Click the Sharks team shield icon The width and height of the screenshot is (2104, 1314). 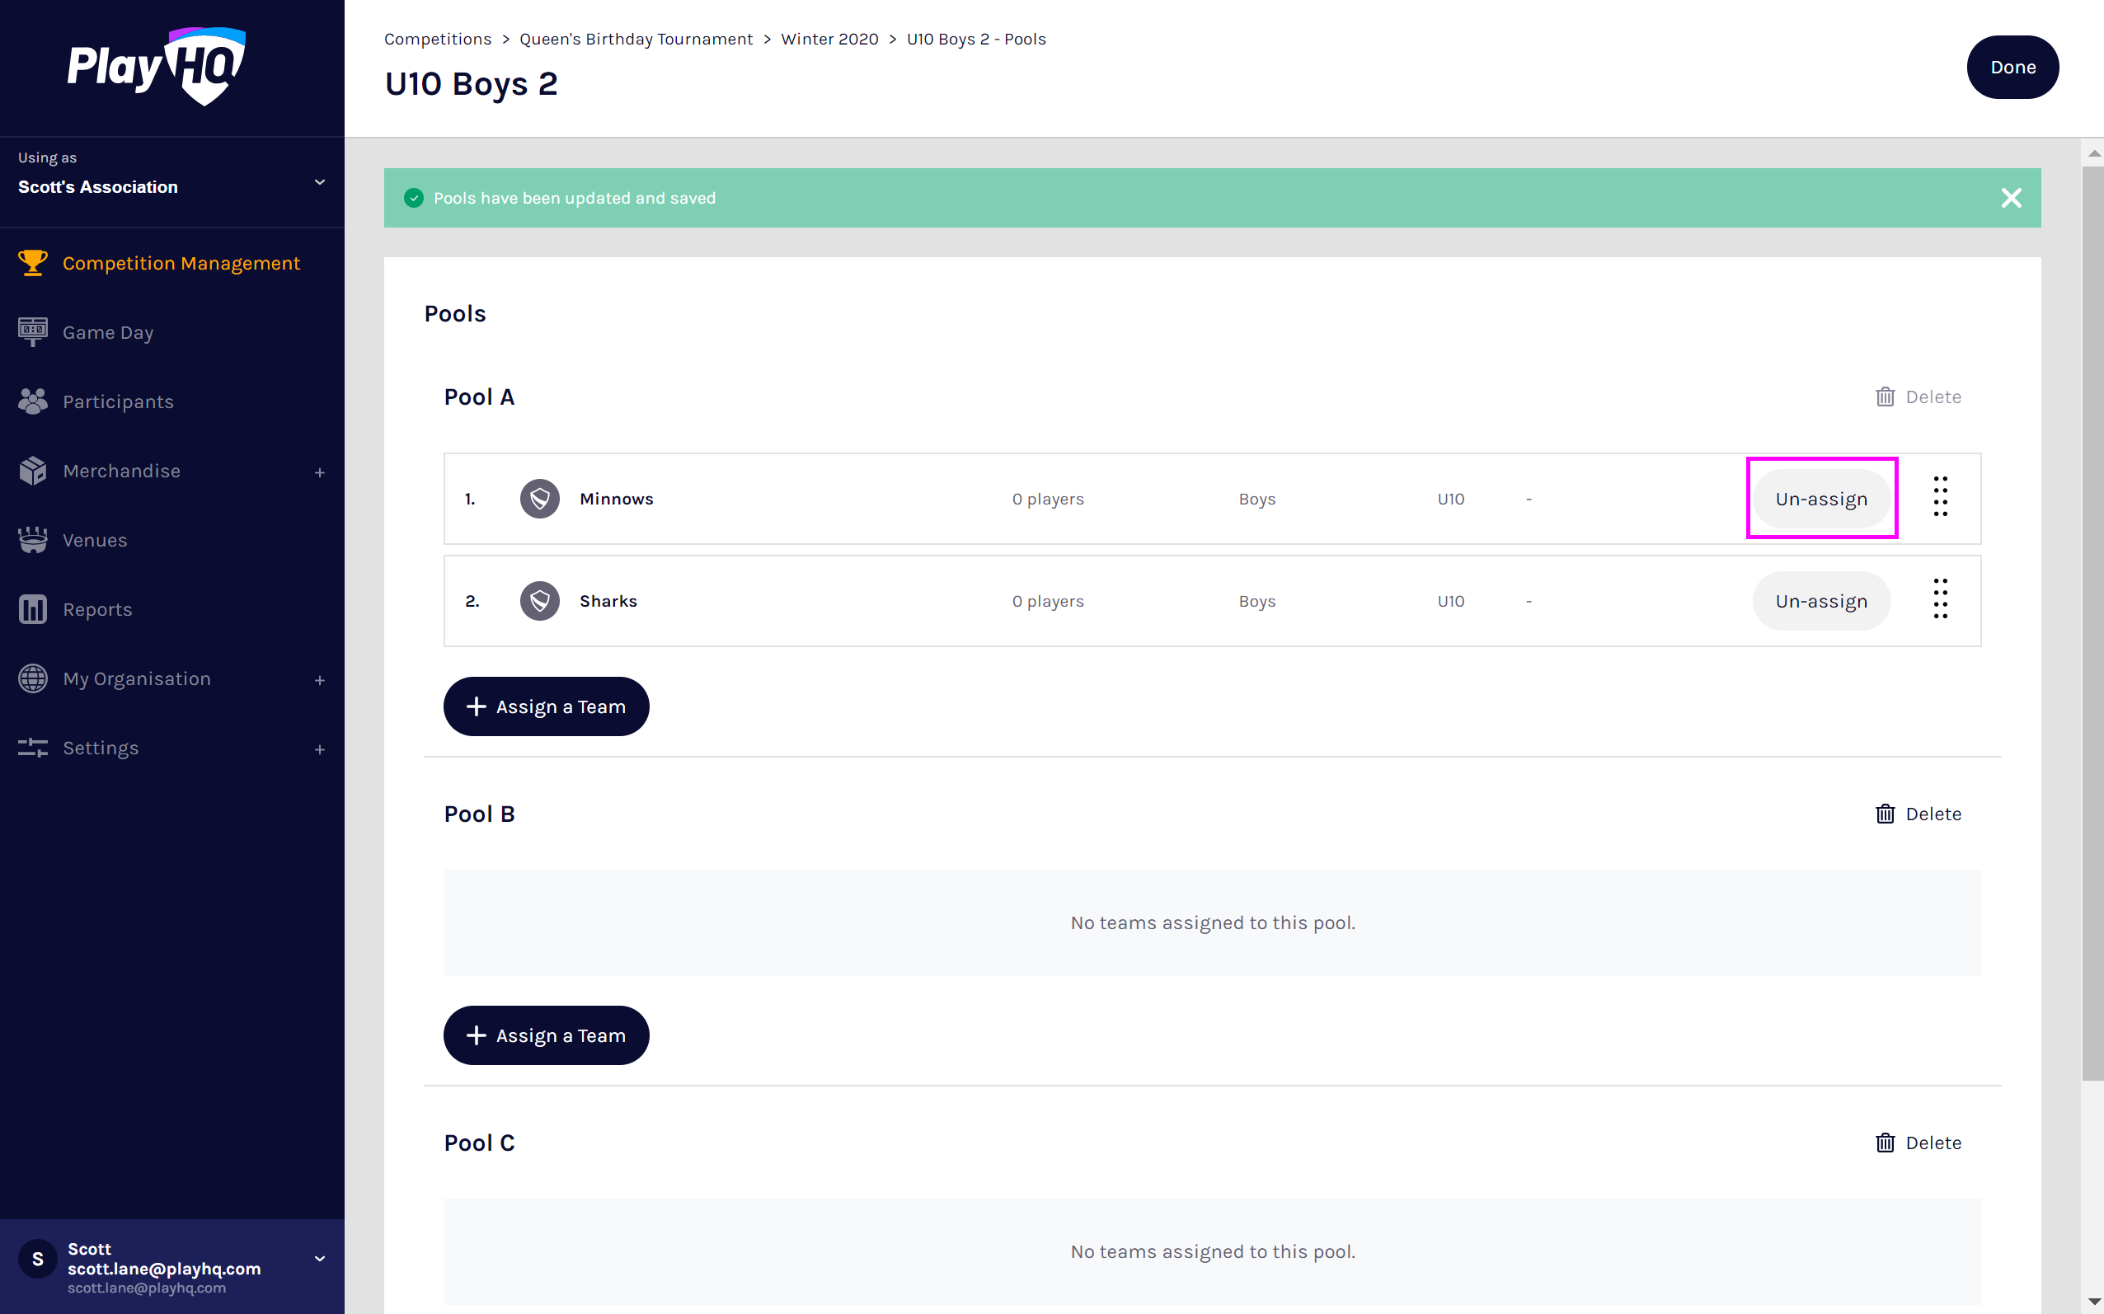[540, 600]
